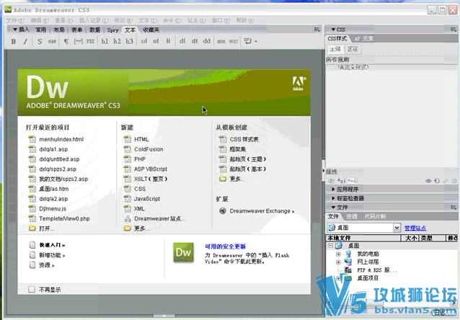Open the Files panel options menu icon

[454, 208]
